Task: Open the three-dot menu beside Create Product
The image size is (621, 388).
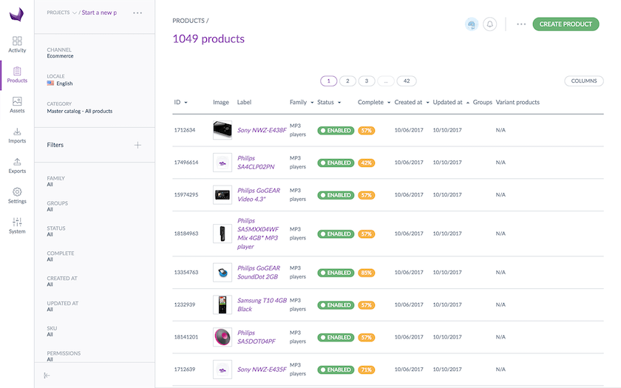Action: [521, 24]
